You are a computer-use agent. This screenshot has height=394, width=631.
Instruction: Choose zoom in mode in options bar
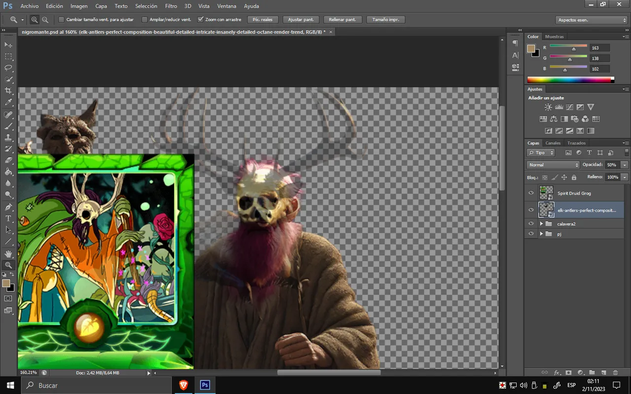35,20
